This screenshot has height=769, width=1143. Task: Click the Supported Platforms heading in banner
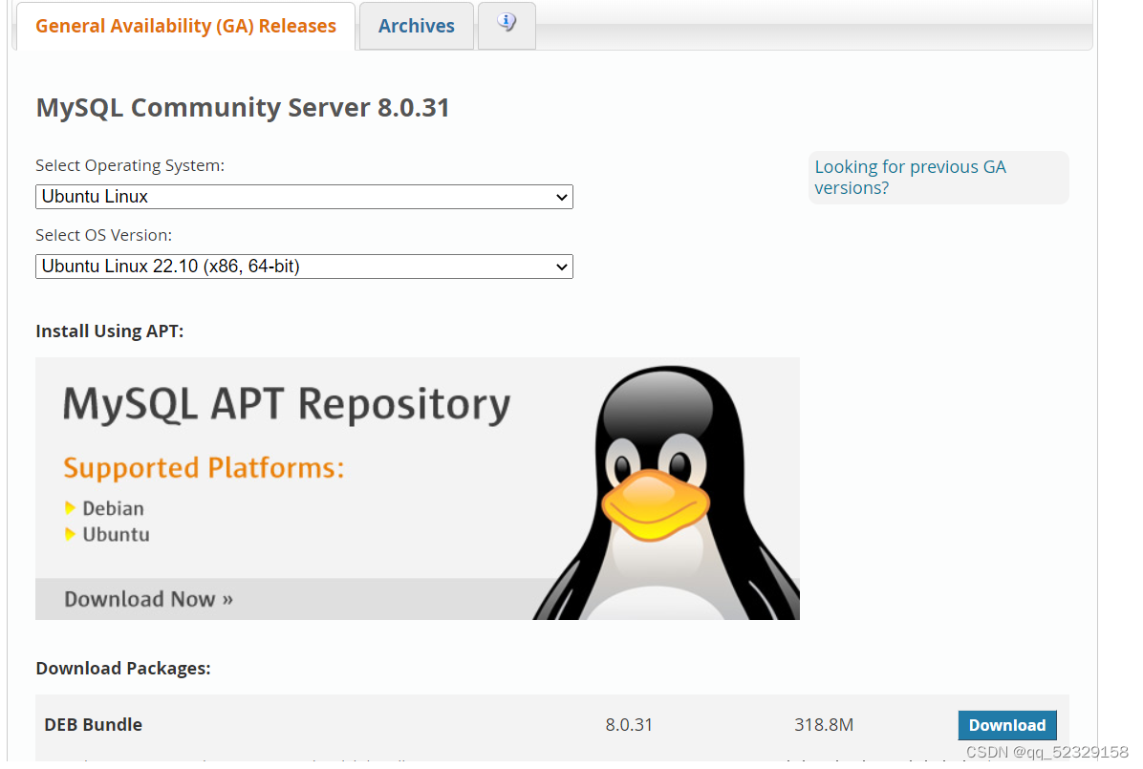coord(204,468)
